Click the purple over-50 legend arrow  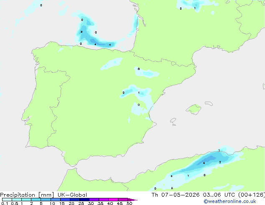(x=132, y=200)
